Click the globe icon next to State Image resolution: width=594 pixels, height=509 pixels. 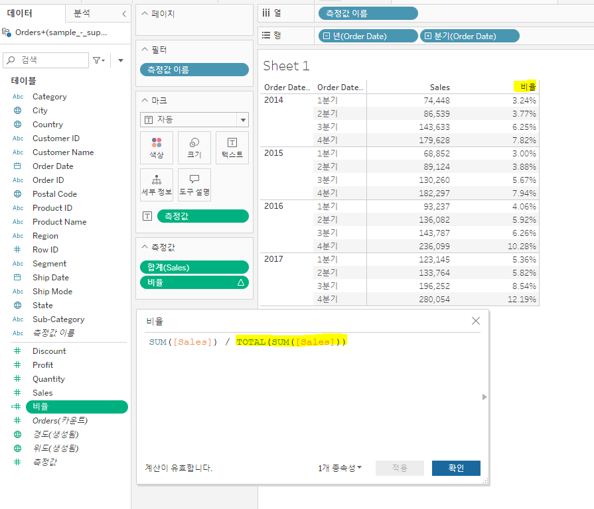tap(17, 305)
